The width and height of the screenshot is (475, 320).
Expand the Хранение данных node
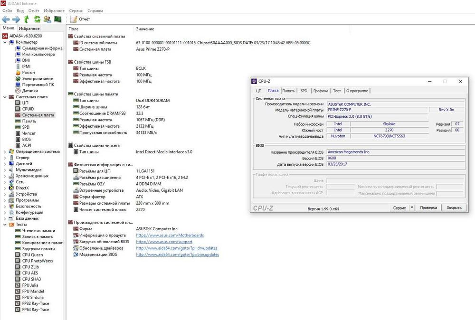(x=5, y=176)
